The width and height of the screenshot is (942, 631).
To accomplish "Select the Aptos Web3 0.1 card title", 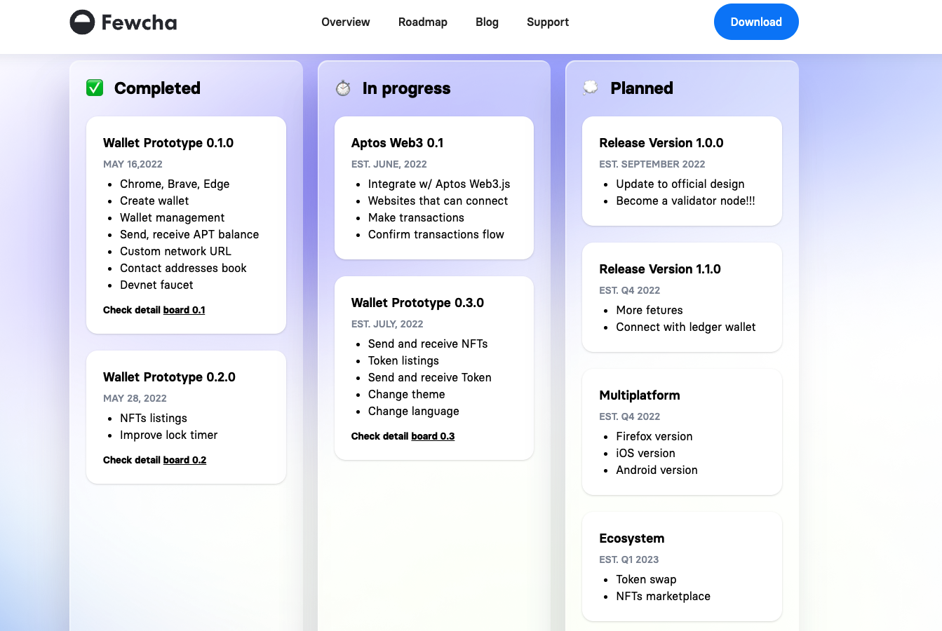I will pos(397,143).
